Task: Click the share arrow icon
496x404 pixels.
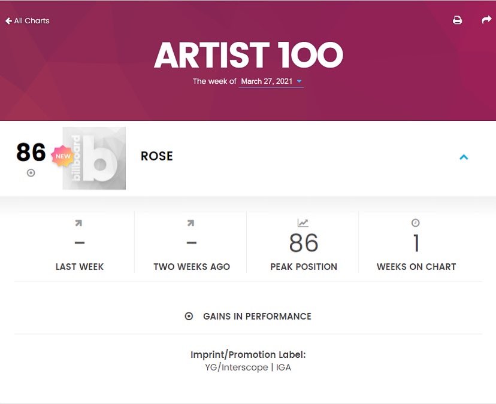Action: (x=486, y=20)
